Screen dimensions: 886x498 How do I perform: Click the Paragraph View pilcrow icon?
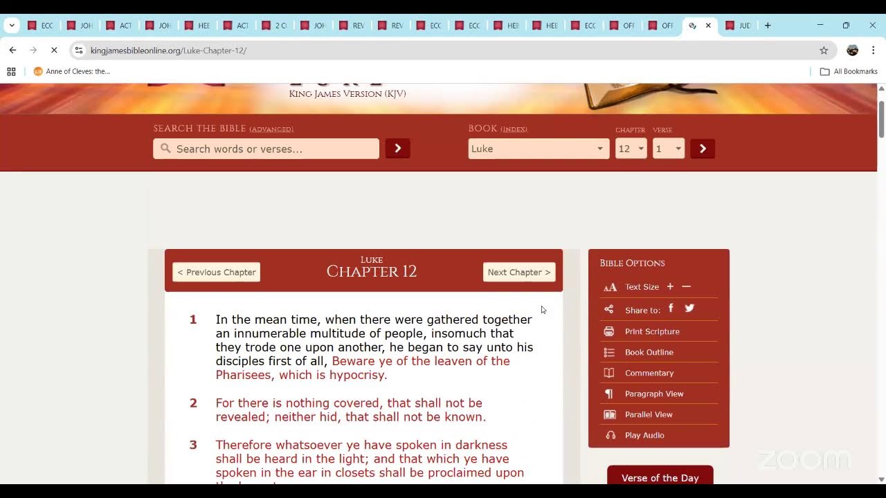tap(609, 394)
